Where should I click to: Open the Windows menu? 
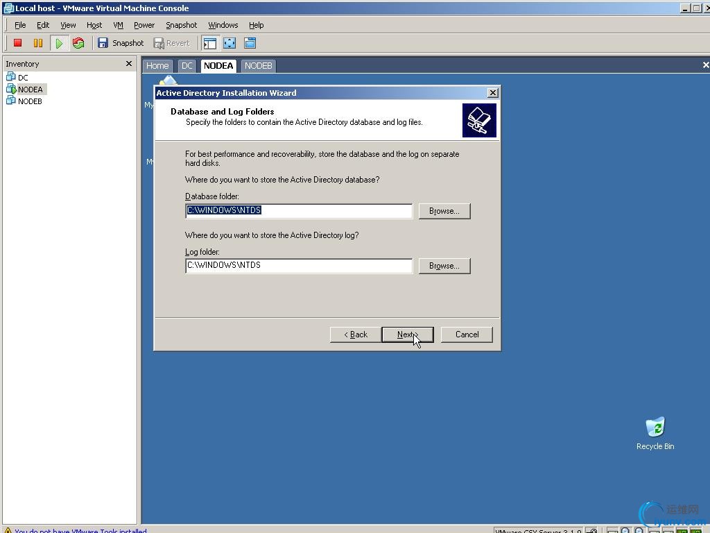coord(223,25)
